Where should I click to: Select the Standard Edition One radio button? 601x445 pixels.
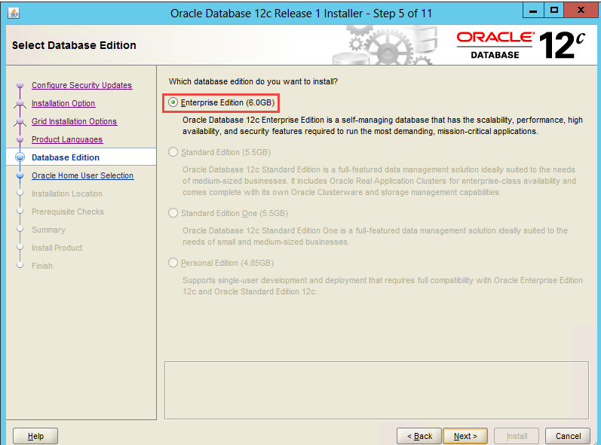pos(173,213)
